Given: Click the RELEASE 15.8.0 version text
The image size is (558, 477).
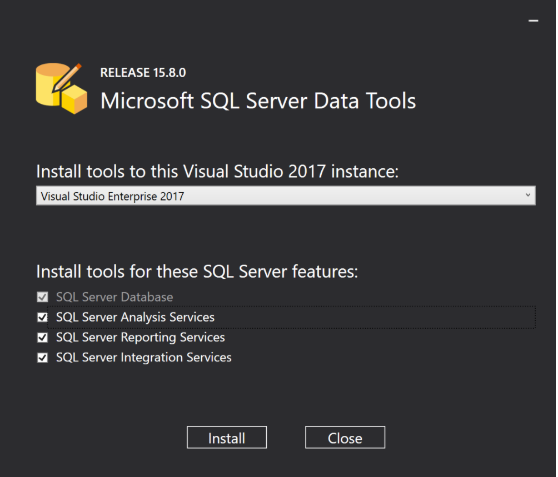Looking at the screenshot, I should 142,72.
